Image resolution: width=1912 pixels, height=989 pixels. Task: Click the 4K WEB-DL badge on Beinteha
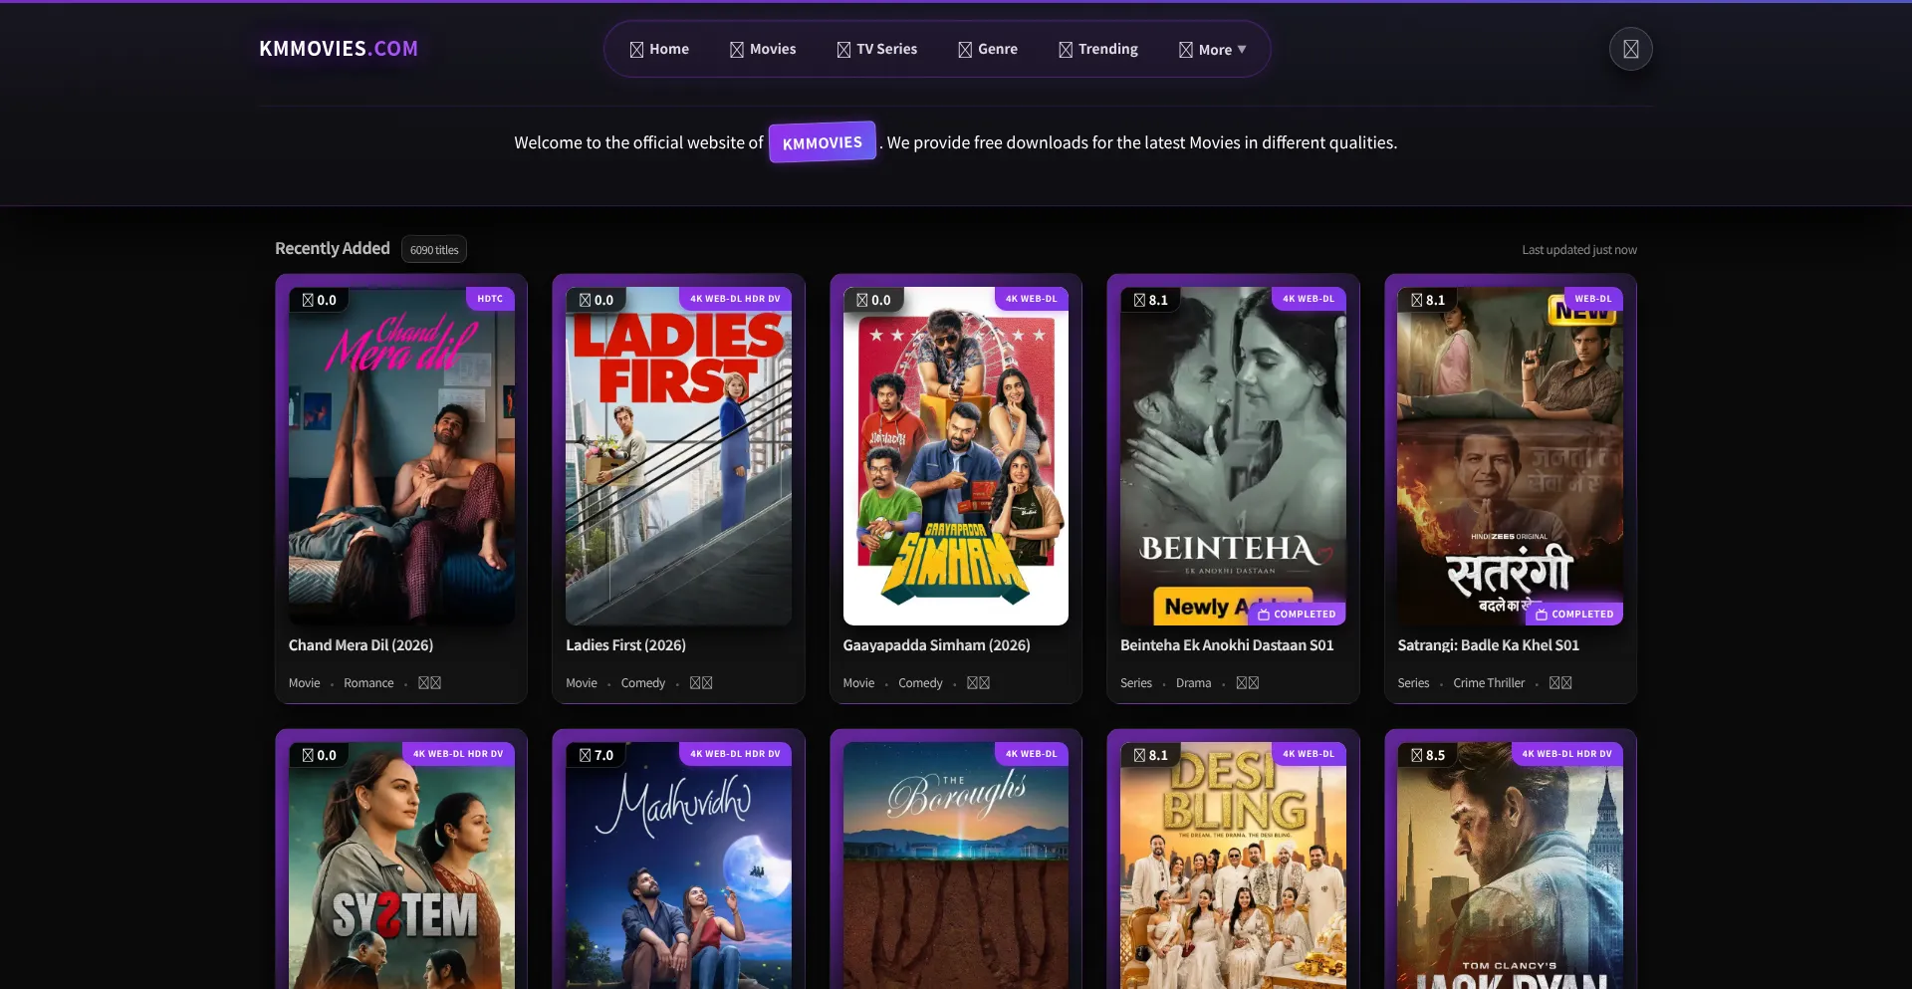(1309, 299)
